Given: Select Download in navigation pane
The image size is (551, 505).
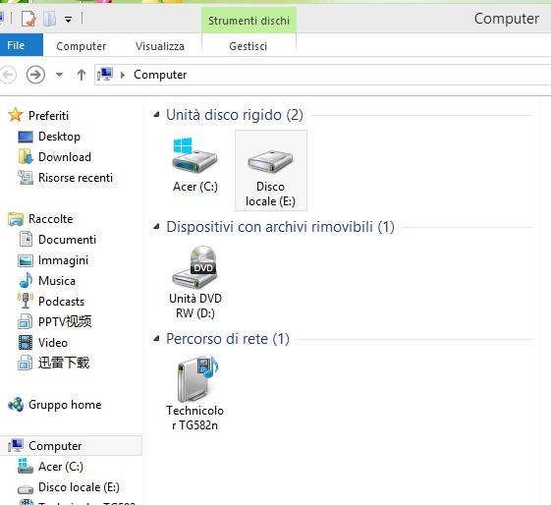Looking at the screenshot, I should [65, 157].
